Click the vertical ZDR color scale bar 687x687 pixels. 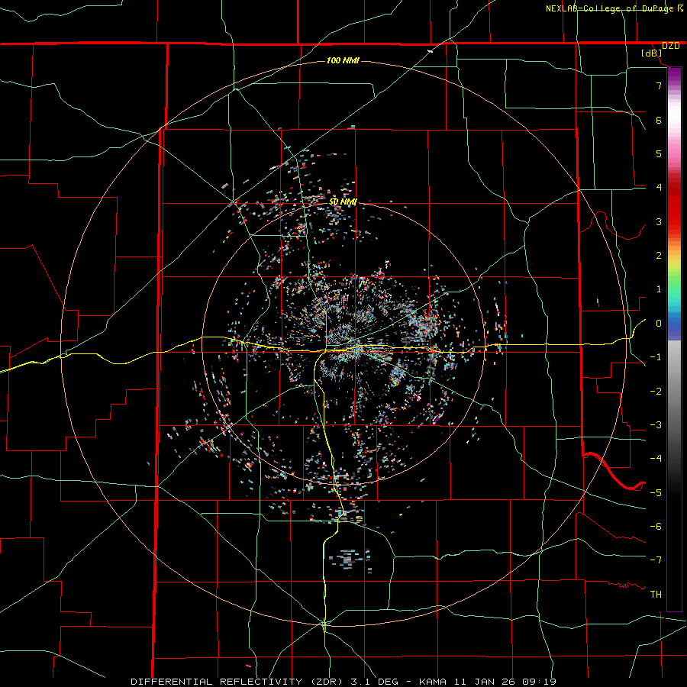(x=674, y=339)
